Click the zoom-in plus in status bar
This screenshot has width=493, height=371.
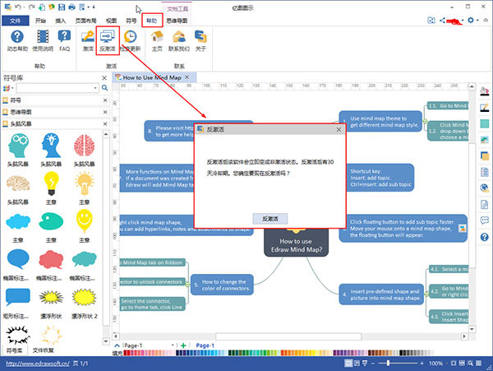(x=422, y=363)
